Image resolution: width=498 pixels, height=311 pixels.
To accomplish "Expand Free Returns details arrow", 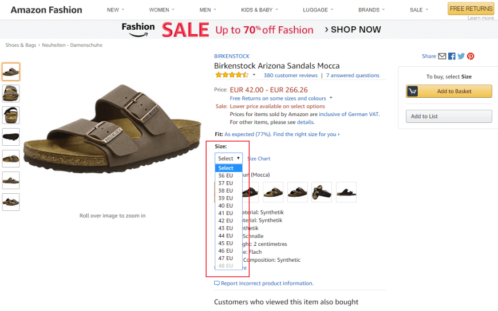I will coord(331,98).
